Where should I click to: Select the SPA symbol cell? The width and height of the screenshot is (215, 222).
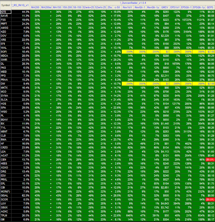(x=6, y=108)
